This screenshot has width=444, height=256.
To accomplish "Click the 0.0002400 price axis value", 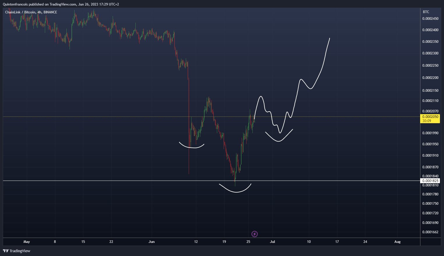I will click(x=430, y=30).
